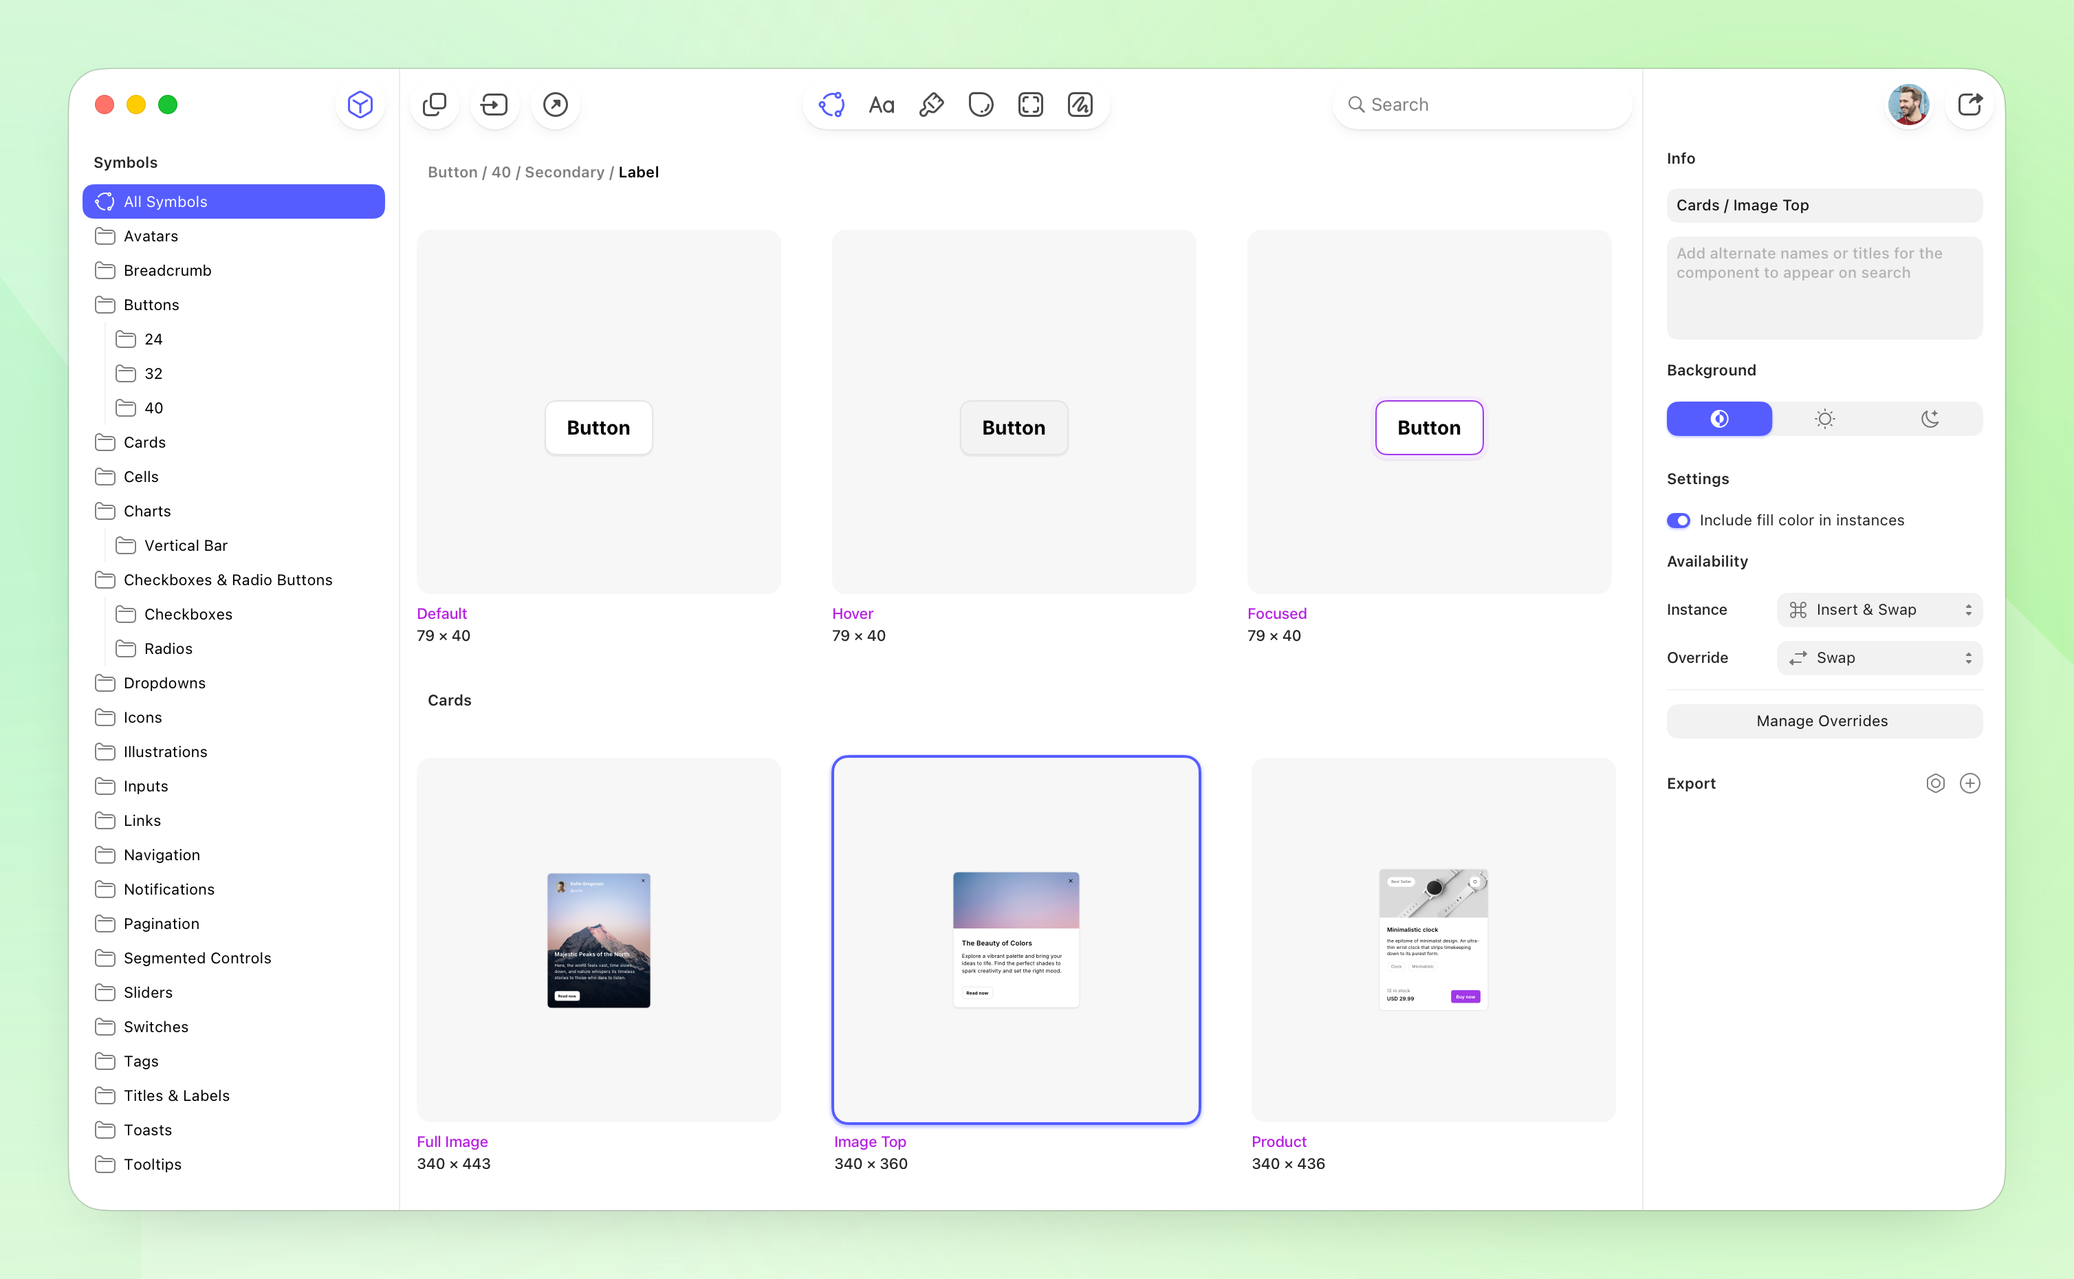The height and width of the screenshot is (1279, 2074).
Task: Open the Tooltips folder
Action: [233, 1164]
